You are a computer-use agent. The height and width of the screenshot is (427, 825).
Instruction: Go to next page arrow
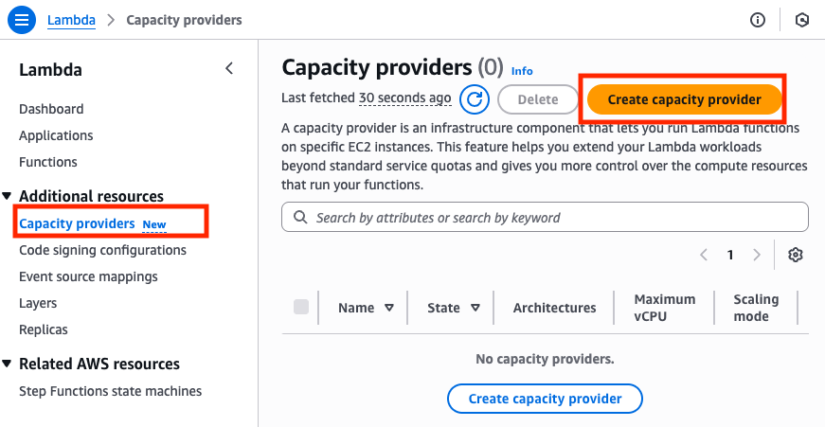click(x=756, y=255)
